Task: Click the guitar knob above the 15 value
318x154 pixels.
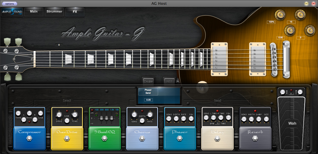Action: tap(300, 15)
